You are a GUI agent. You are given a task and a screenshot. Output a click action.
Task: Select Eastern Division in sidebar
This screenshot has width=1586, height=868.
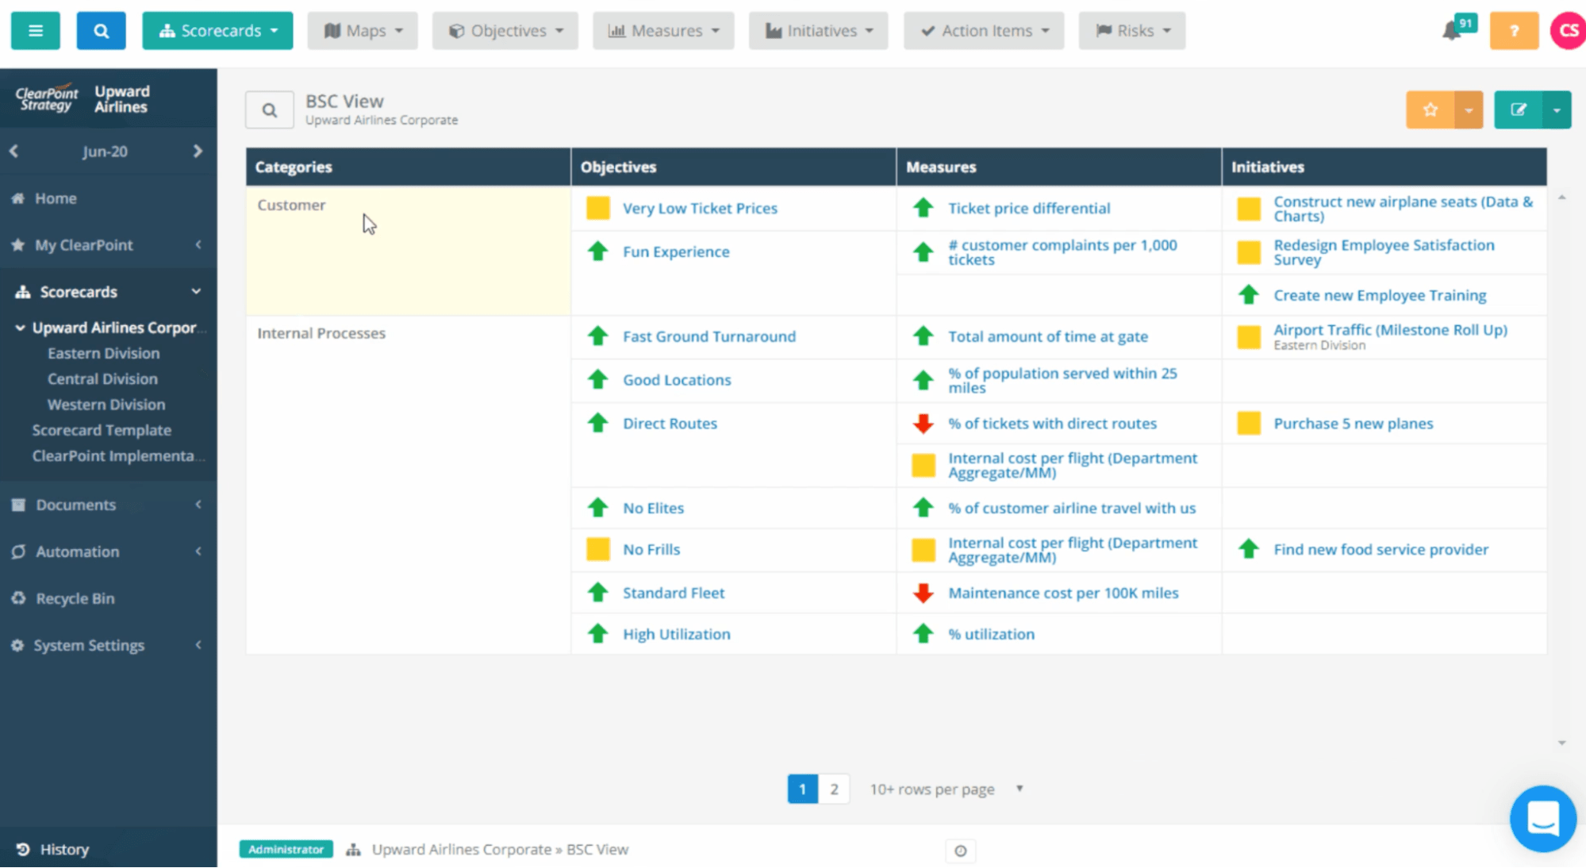coord(103,353)
